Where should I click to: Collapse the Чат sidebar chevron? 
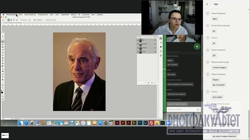coord(207,4)
